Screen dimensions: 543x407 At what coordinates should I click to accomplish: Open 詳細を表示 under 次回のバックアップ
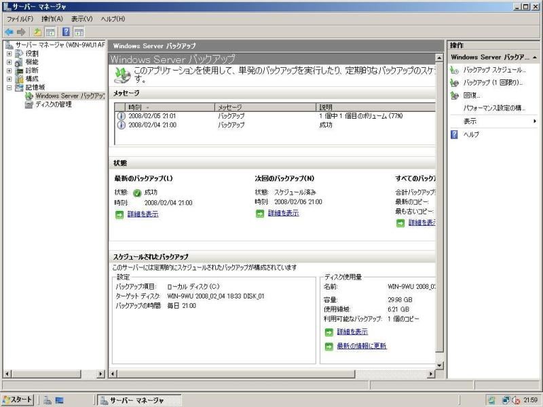(283, 213)
